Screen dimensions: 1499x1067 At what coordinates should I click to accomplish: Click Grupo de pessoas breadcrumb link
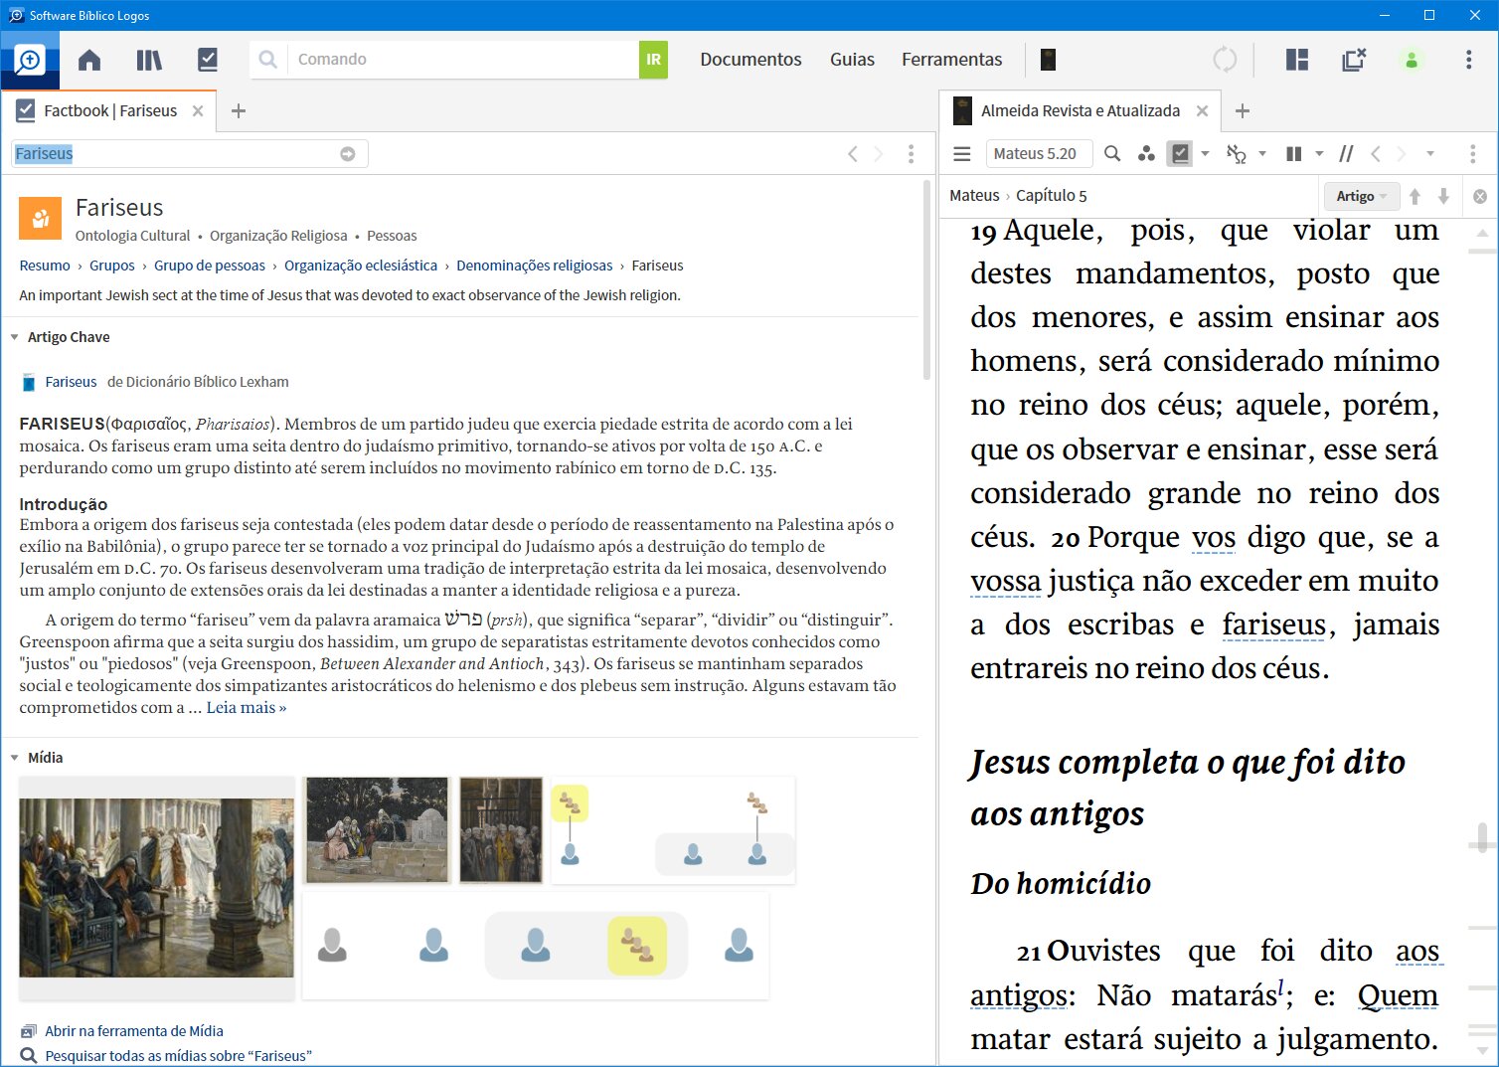pyautogui.click(x=210, y=266)
